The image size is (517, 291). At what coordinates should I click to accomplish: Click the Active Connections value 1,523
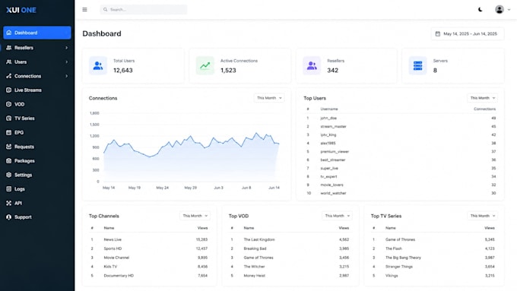(x=228, y=70)
